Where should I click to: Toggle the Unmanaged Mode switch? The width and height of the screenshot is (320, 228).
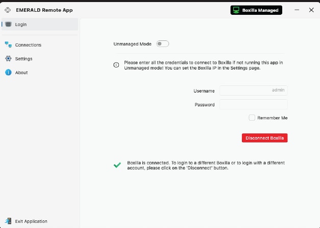[x=162, y=44]
